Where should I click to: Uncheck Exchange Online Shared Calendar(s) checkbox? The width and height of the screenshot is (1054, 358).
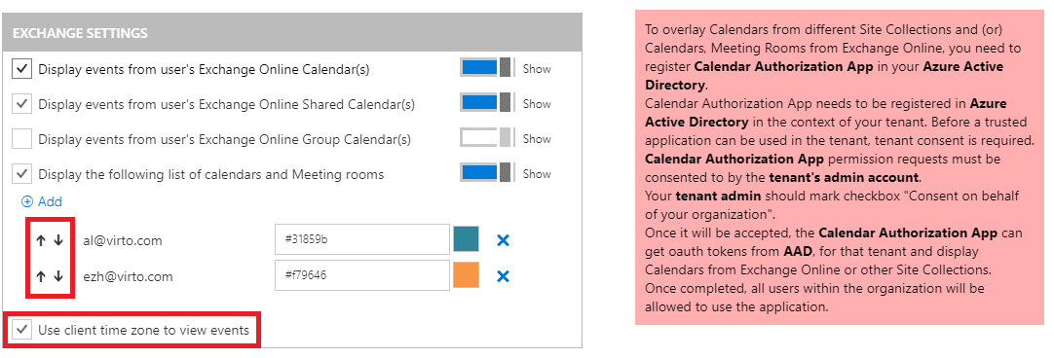(x=22, y=104)
